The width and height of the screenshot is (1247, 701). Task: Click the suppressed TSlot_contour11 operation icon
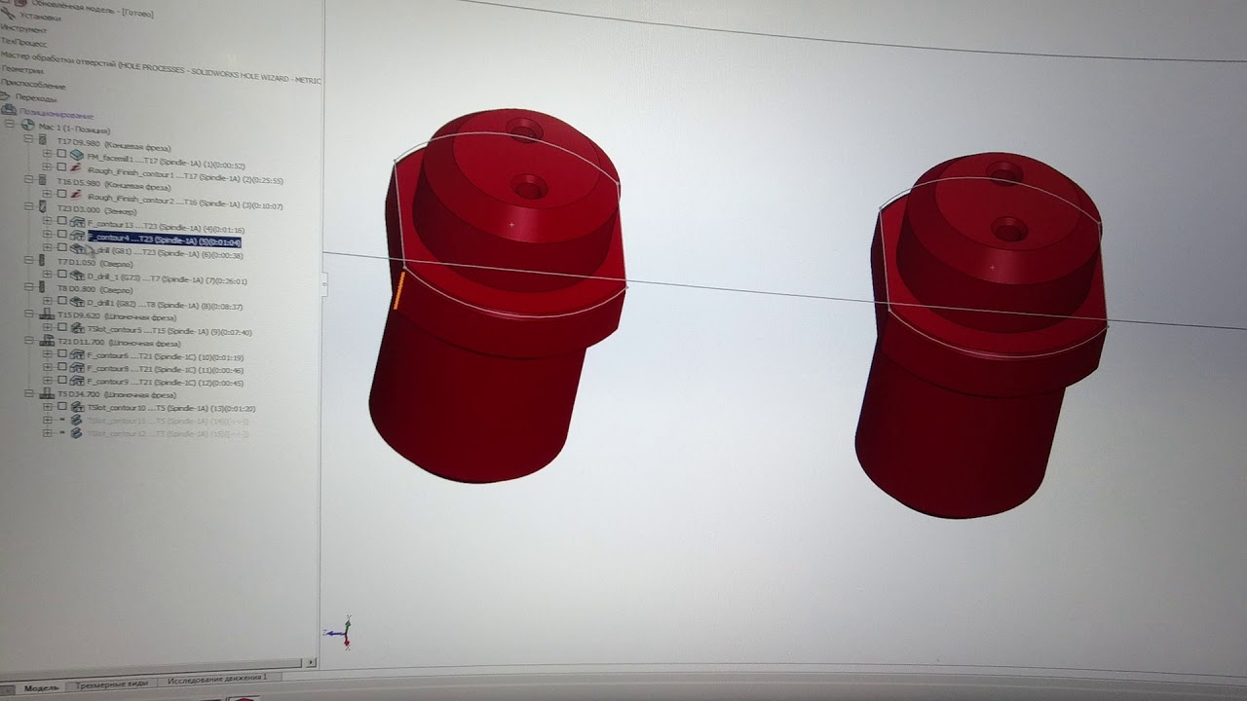[76, 420]
